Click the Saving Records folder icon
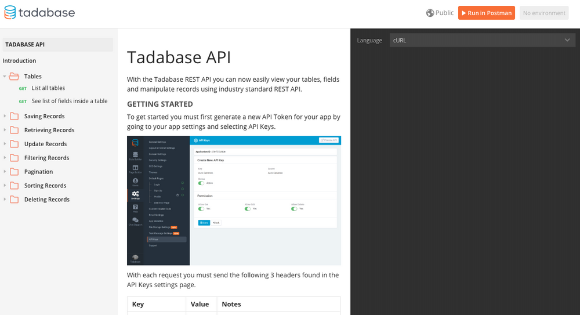Image resolution: width=580 pixels, height=315 pixels. (14, 116)
